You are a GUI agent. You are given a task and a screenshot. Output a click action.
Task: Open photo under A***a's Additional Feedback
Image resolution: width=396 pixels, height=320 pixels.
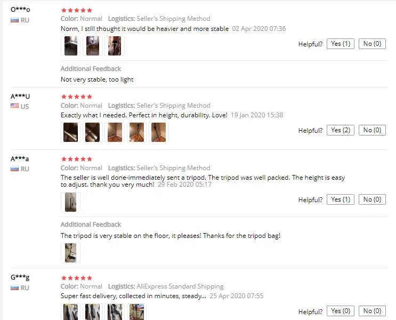click(70, 253)
